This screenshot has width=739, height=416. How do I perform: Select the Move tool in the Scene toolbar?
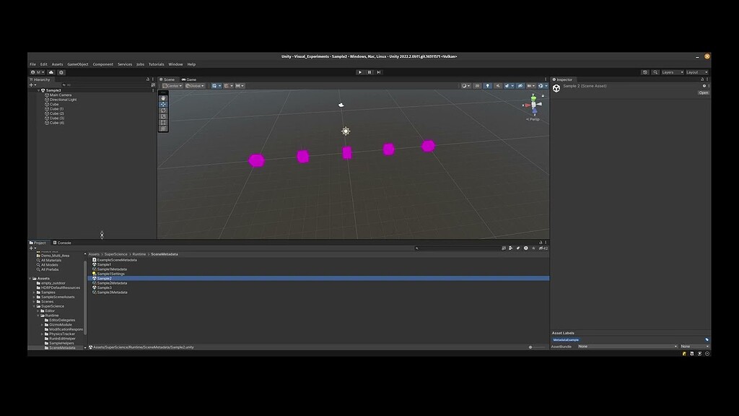(163, 104)
